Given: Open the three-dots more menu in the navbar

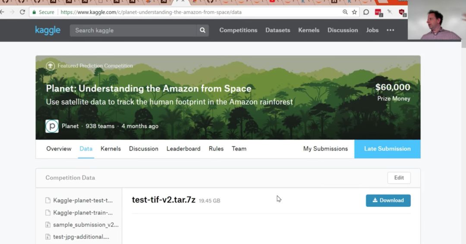Looking at the screenshot, I should 390,30.
